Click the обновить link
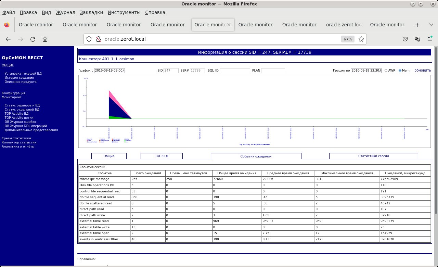Screen dimensions: 438x267 423,71
